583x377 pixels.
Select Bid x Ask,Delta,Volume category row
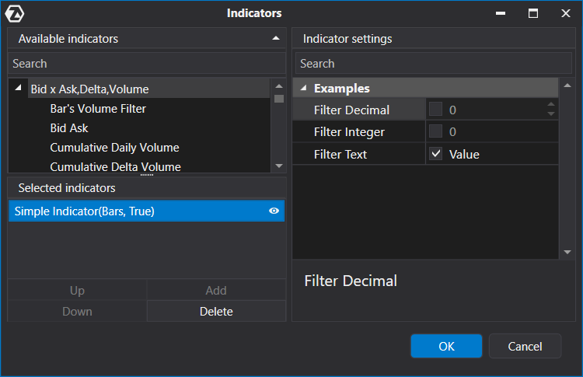[148, 89]
